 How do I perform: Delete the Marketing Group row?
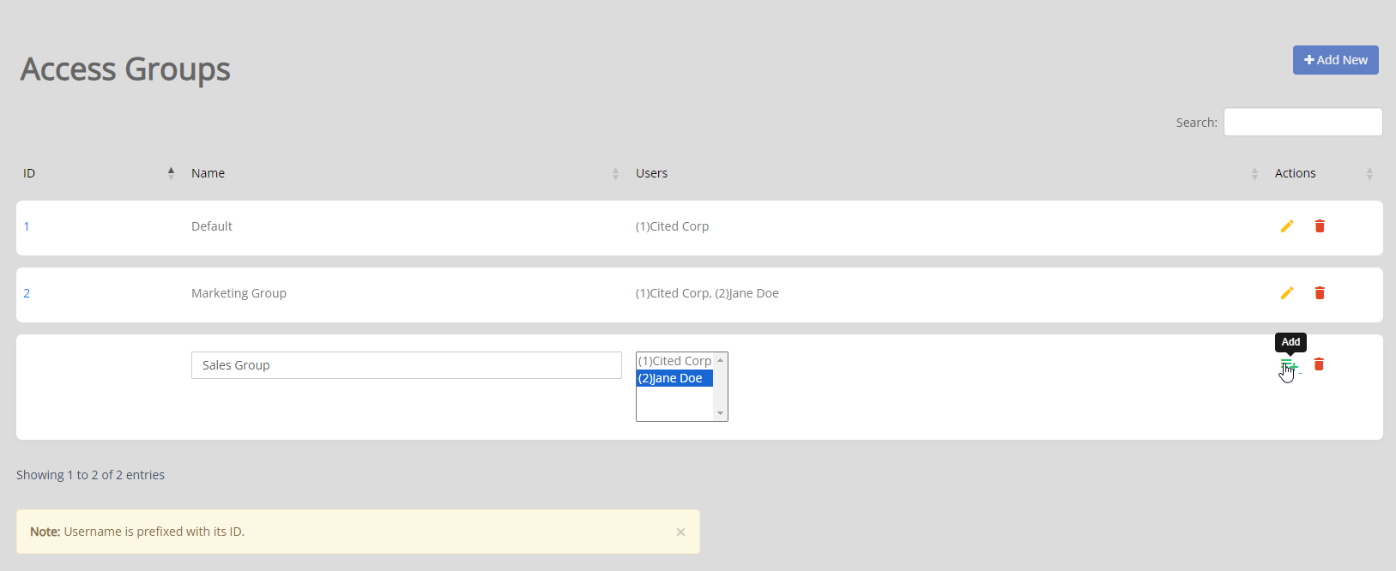[x=1320, y=293]
